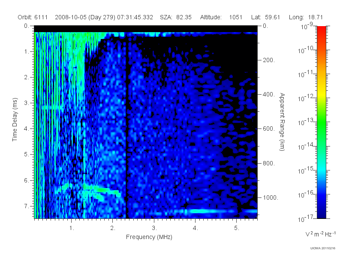
Task: Click the 'Frequency (MHz)' axis label
Action: click(149, 237)
